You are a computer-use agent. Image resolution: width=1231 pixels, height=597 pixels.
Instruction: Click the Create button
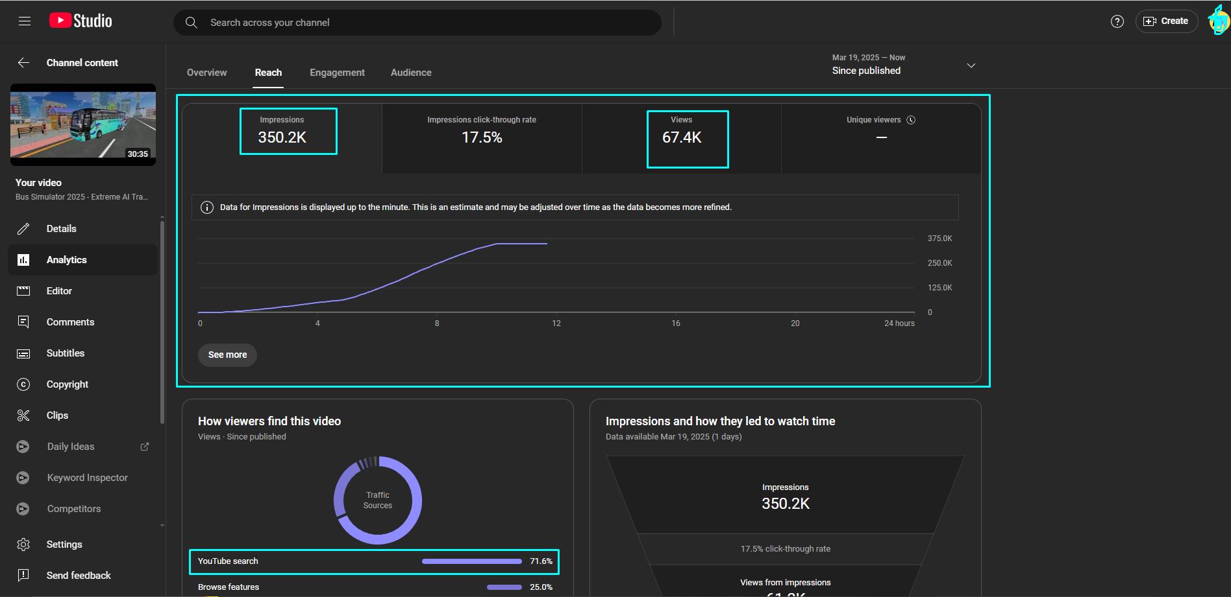point(1166,21)
